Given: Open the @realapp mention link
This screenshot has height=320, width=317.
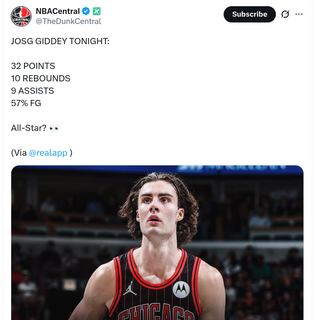Looking at the screenshot, I should (x=48, y=153).
